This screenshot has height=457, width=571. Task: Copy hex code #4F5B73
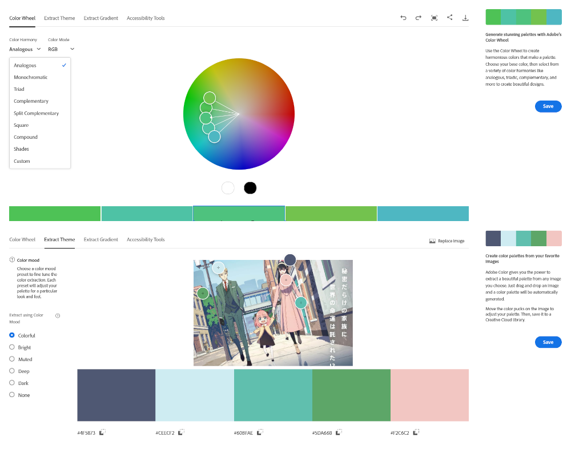pyautogui.click(x=102, y=432)
